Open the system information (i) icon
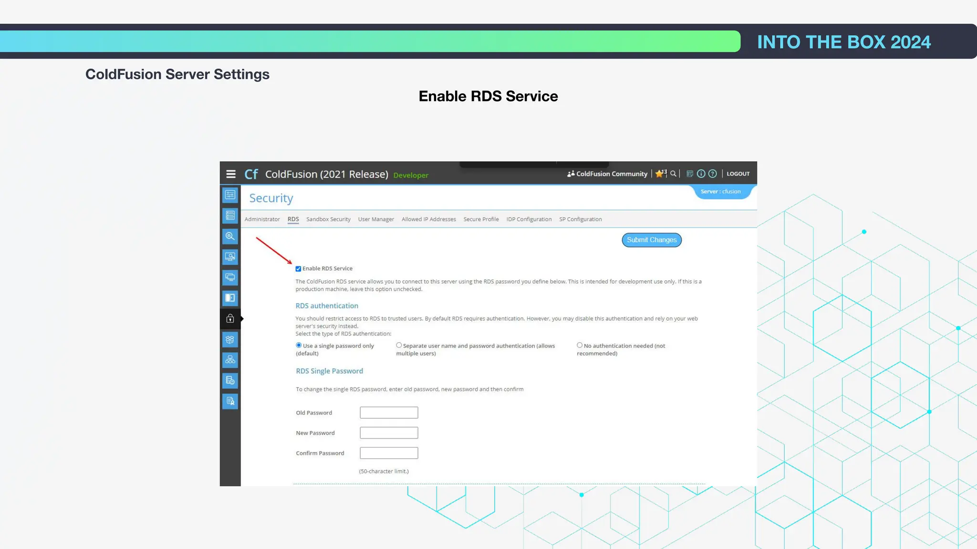Viewport: 977px width, 549px height. coord(701,173)
